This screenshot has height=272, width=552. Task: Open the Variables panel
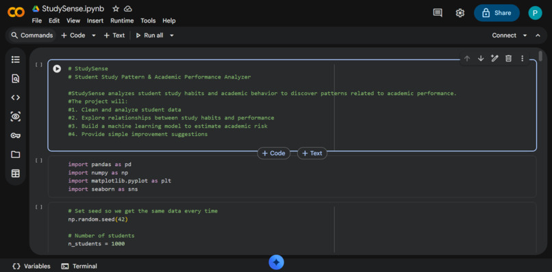(32, 266)
